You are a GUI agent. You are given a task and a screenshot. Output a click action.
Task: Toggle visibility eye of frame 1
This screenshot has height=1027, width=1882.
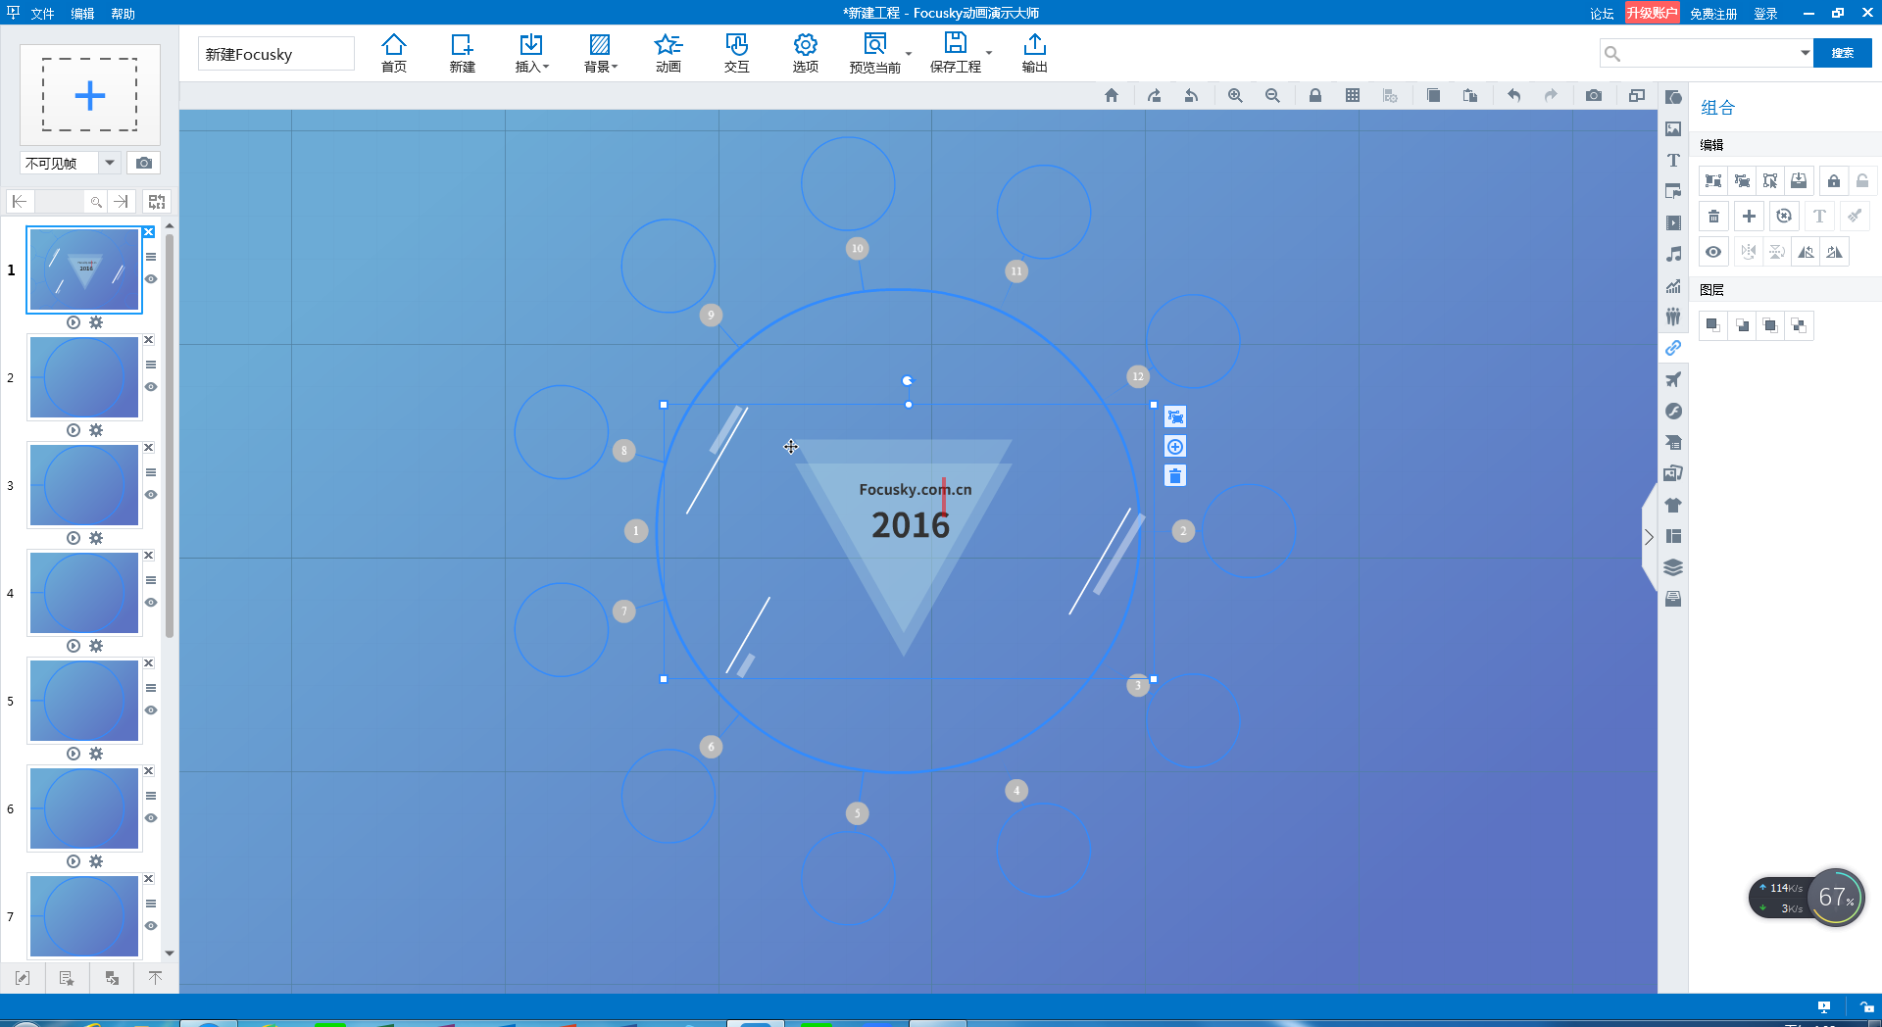coord(151,279)
